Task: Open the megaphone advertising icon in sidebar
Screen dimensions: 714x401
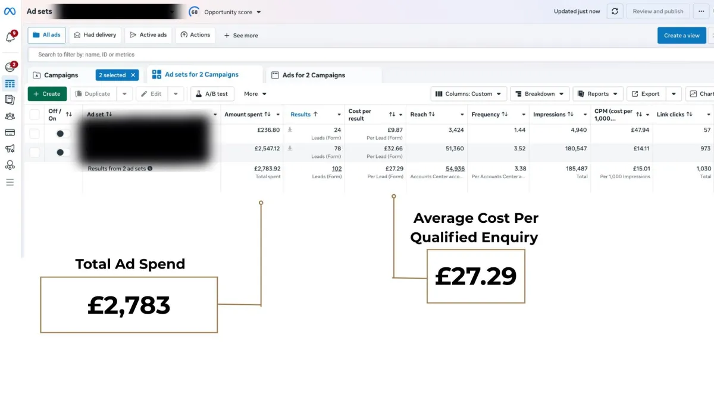Action: (10, 149)
